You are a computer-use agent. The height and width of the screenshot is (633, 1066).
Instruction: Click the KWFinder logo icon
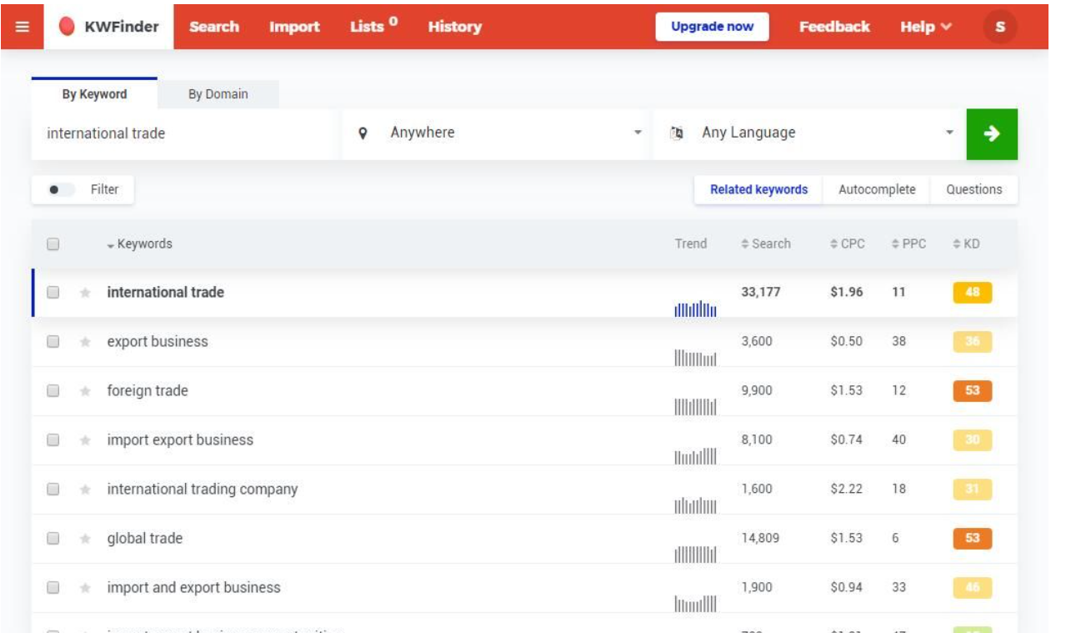click(x=67, y=27)
